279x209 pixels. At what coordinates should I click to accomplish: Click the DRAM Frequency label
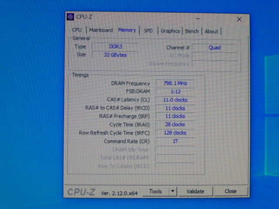130,83
